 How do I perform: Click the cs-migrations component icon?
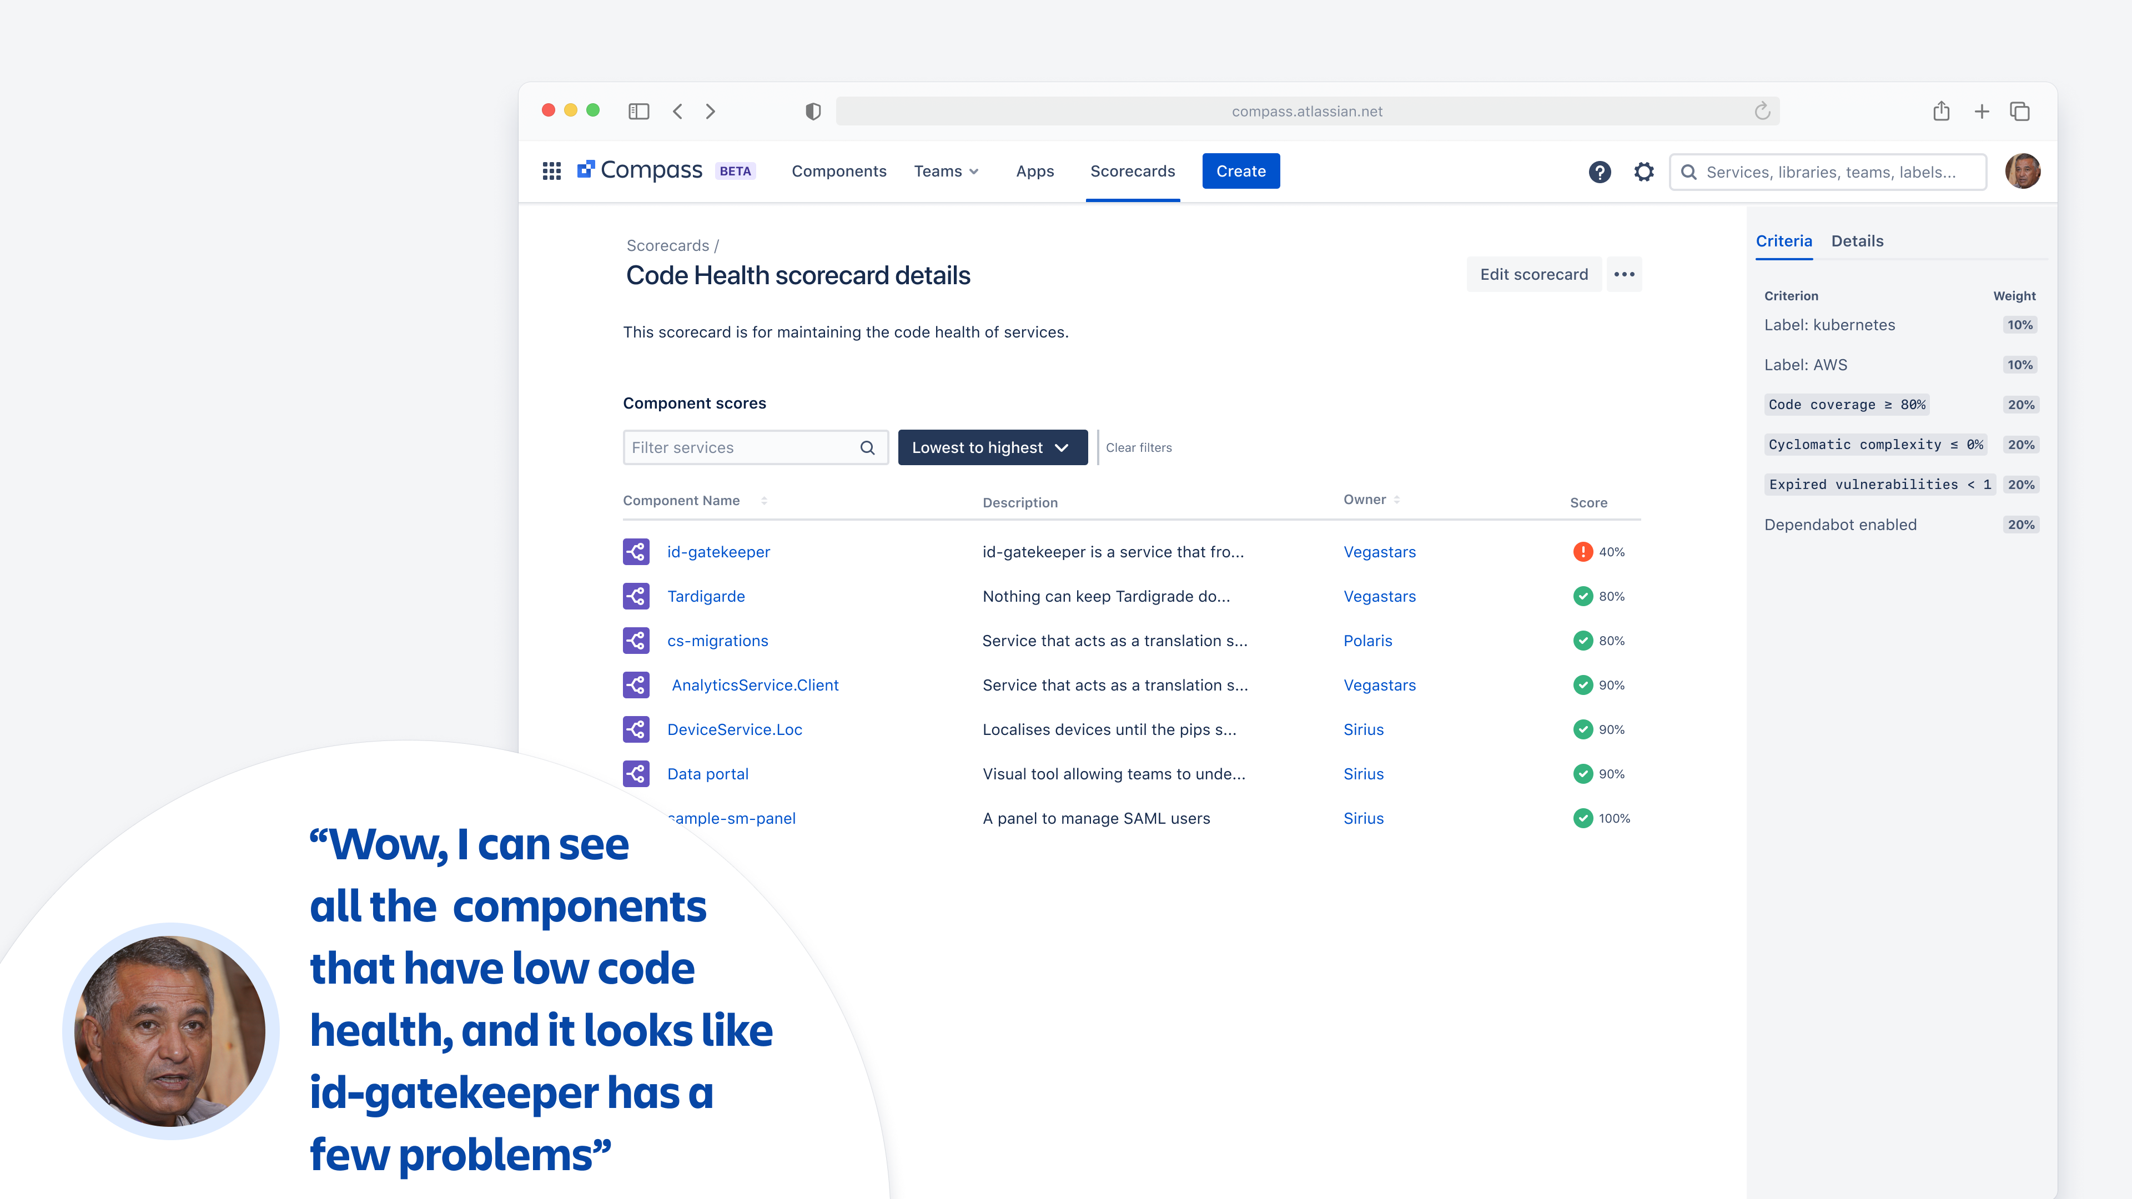pos(636,641)
